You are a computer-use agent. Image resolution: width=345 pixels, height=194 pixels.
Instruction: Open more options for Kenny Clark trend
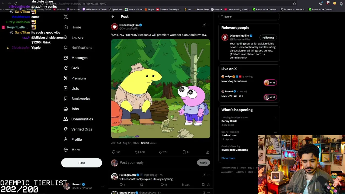pyautogui.click(x=275, y=118)
